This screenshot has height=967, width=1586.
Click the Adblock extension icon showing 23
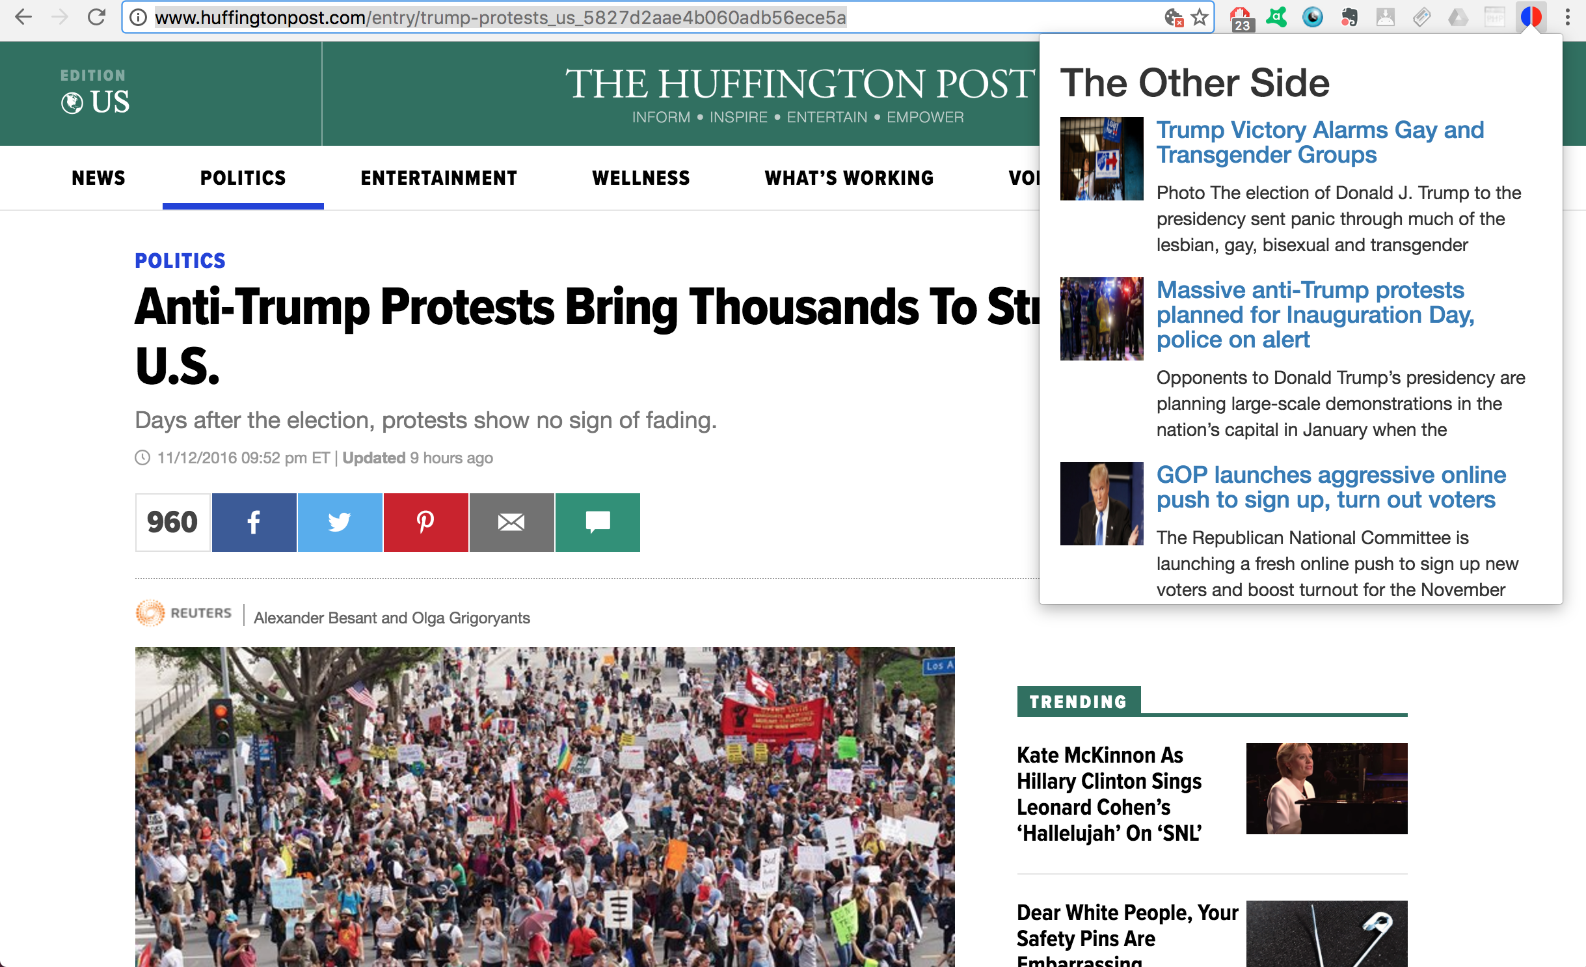1241,18
